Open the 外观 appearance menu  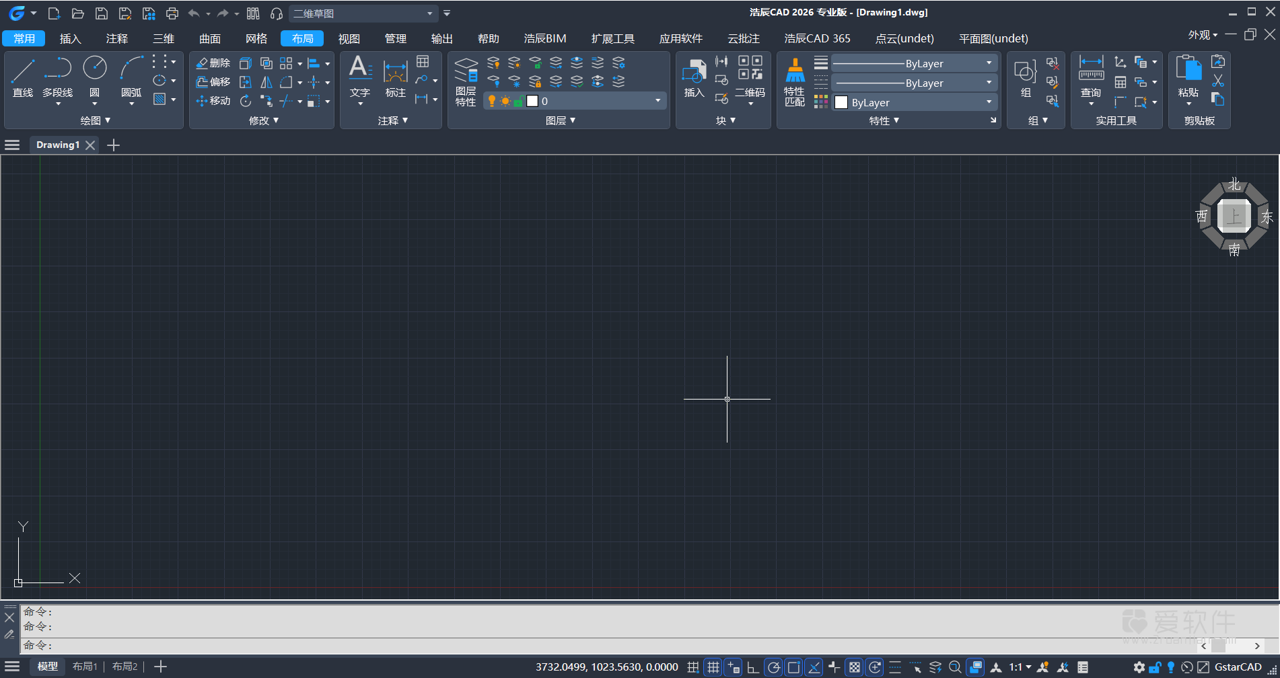tap(1203, 35)
